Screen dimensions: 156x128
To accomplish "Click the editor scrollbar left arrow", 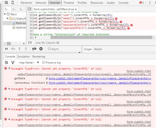I will click(x=36, y=37).
